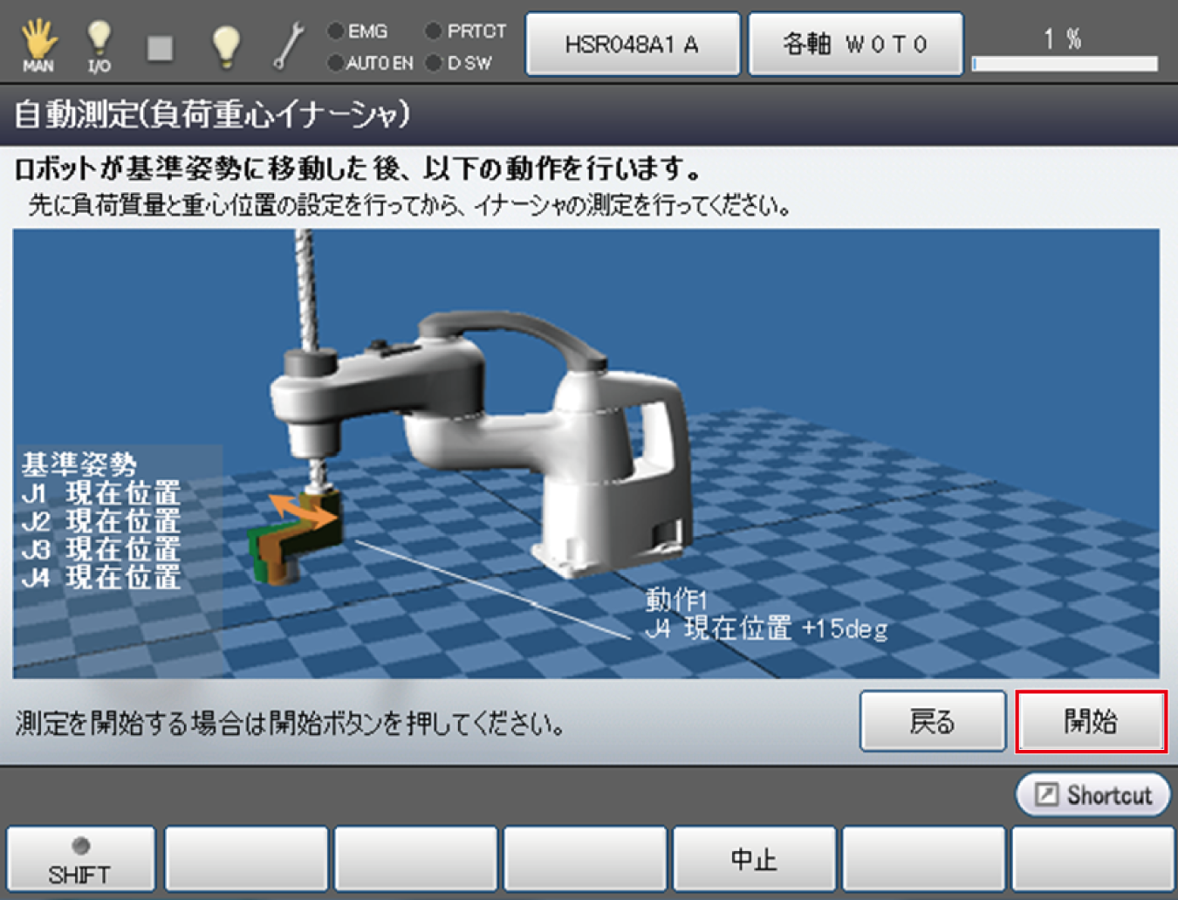Open the HSR048A1 A robot selector
Image resolution: width=1178 pixels, height=900 pixels.
632,45
